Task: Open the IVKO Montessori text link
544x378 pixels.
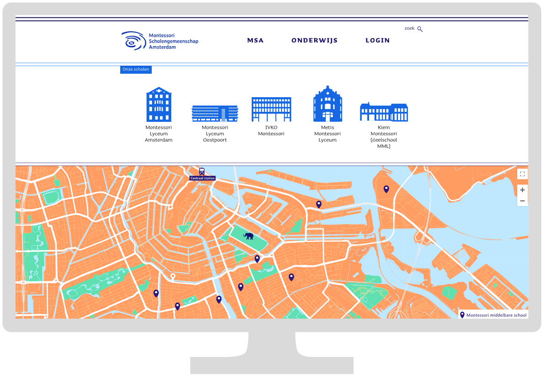Action: (x=271, y=131)
